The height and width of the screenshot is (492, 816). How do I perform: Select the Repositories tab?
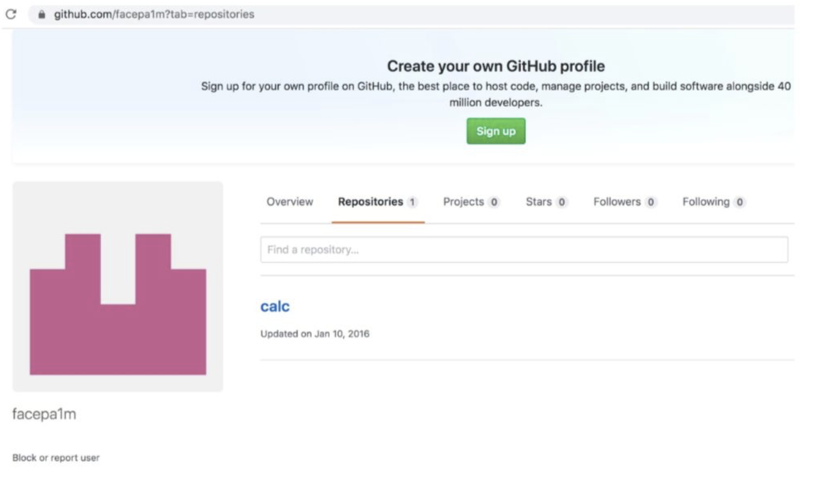[370, 202]
